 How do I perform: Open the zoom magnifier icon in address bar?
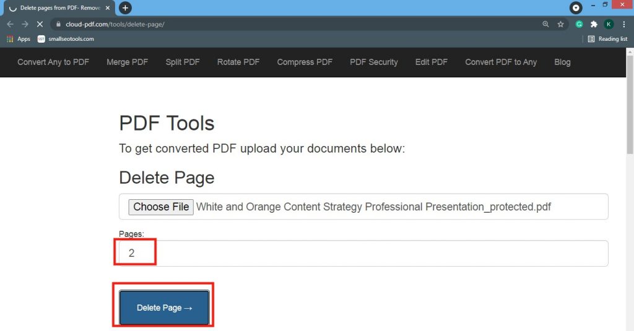pyautogui.click(x=545, y=24)
